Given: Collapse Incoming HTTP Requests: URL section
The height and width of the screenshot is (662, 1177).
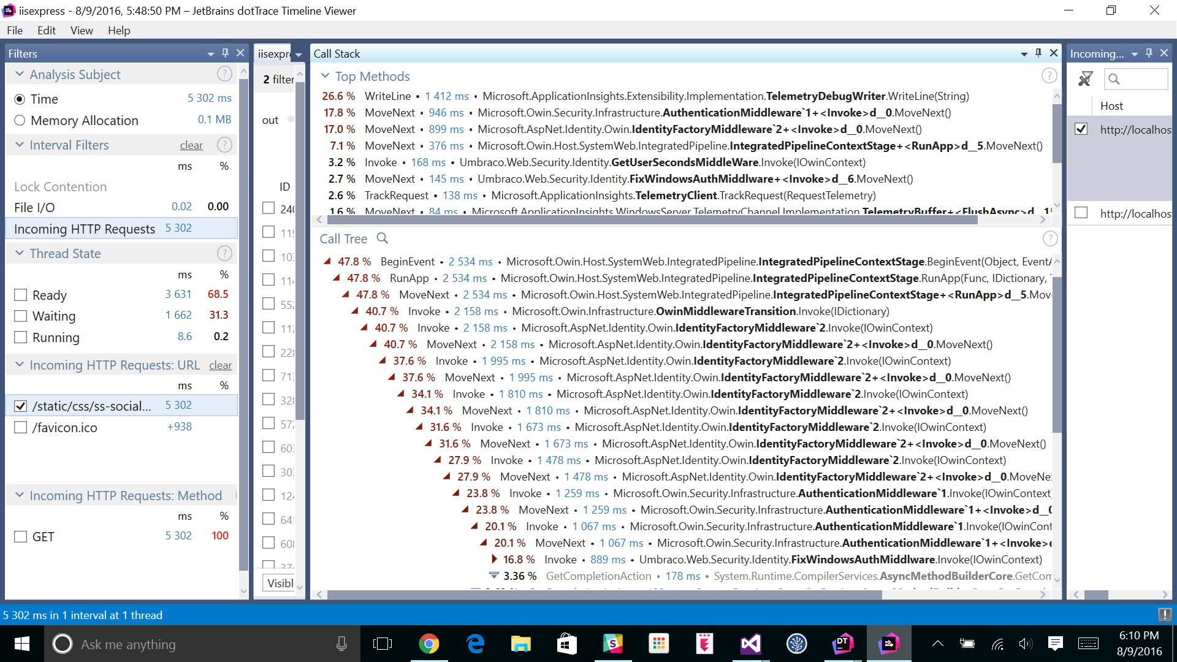Looking at the screenshot, I should pyautogui.click(x=20, y=365).
